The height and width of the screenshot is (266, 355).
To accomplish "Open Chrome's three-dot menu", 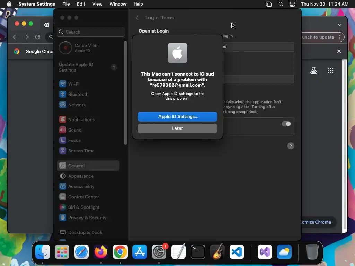I will (340, 37).
